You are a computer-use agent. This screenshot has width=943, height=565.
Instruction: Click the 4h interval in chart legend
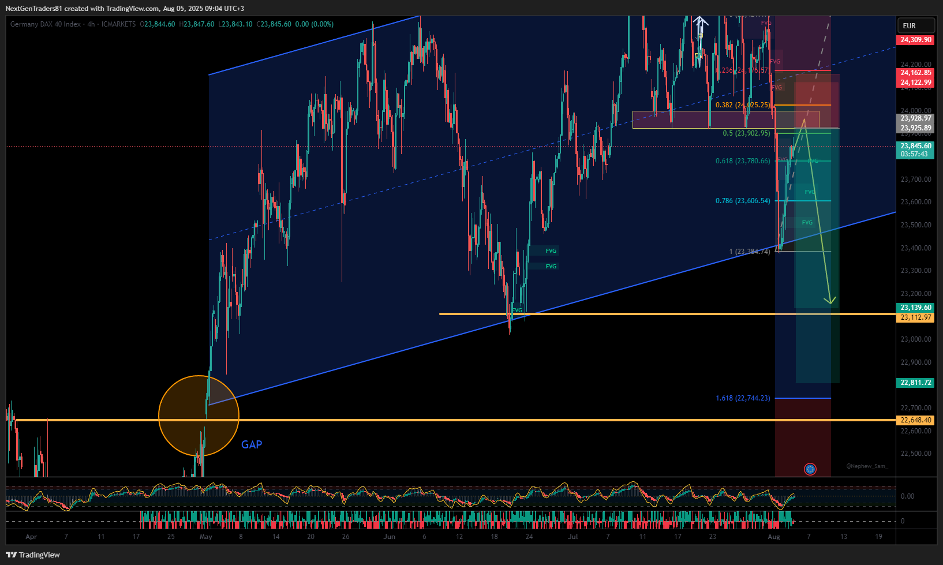[x=91, y=24]
